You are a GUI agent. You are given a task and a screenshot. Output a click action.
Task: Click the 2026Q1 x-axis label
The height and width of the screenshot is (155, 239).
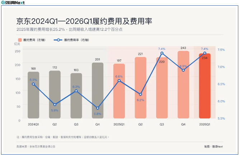point(205,125)
